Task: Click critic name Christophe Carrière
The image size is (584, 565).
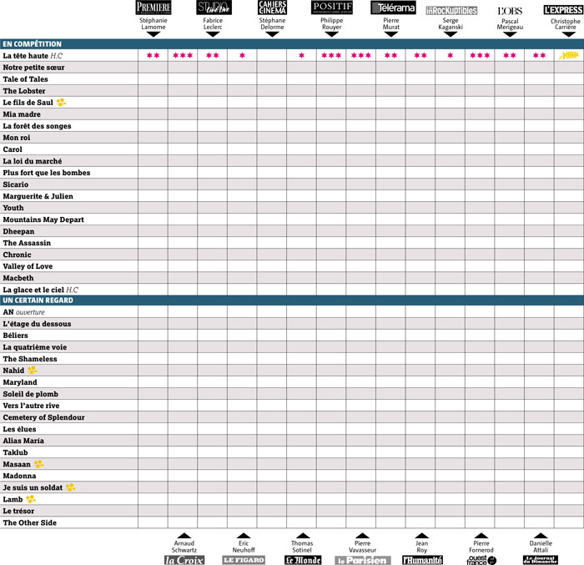Action: pos(566,24)
